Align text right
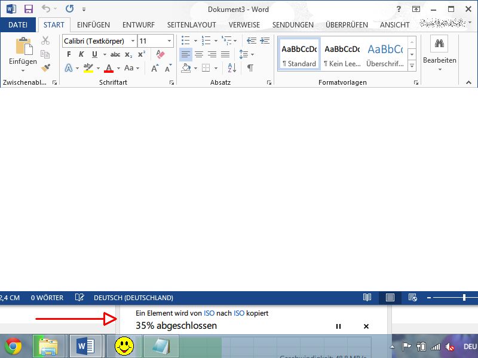 (212, 54)
